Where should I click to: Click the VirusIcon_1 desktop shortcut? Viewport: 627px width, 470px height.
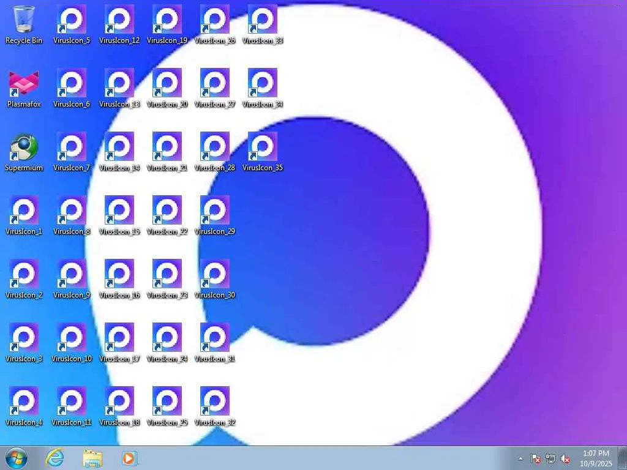(24, 215)
